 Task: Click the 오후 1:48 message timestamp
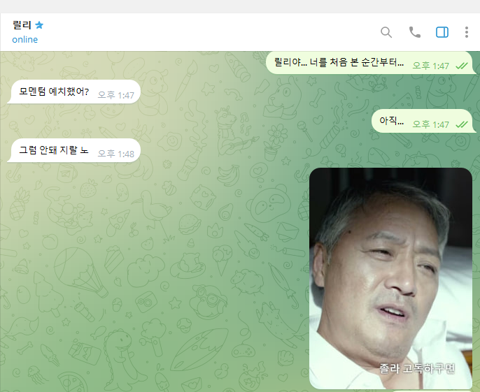(116, 154)
